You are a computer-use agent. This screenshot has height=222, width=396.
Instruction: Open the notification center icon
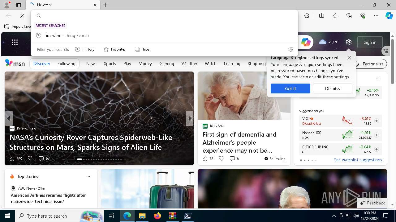coord(386,216)
